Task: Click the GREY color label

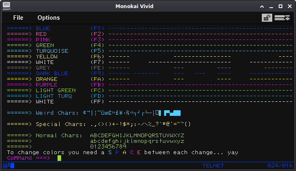Action: [43, 68]
